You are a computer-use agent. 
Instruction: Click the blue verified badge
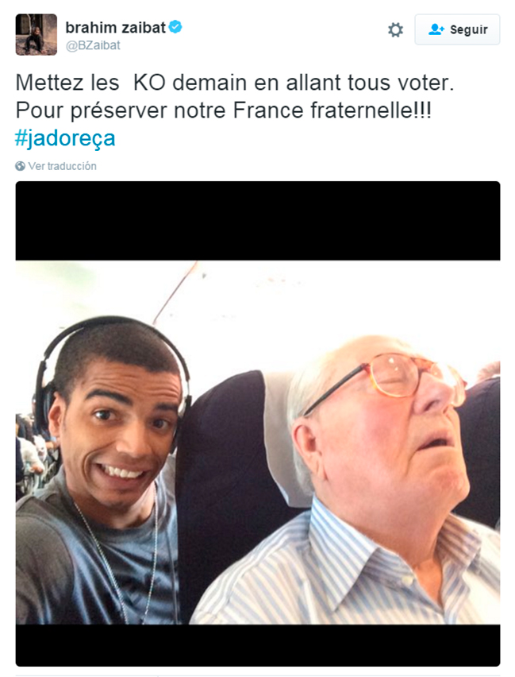[x=175, y=27]
